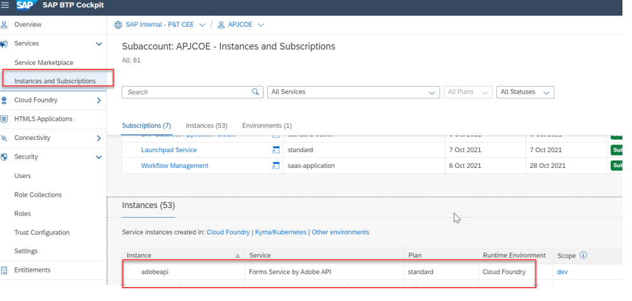Click the subaccount hierarchy icon beside APJCOE
Viewport: 632px width, 301px height.
[x=221, y=25]
